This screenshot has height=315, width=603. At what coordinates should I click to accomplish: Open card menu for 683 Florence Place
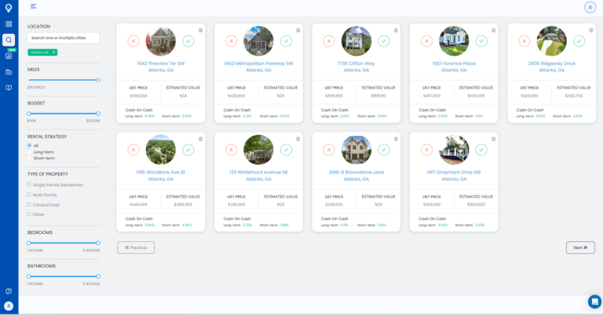(493, 31)
